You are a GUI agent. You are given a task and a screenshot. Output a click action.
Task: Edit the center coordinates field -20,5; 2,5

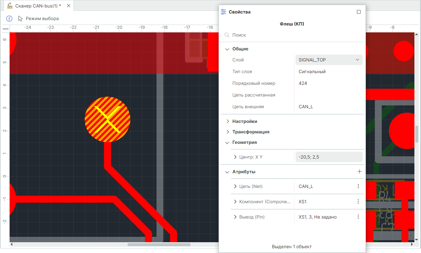pyautogui.click(x=329, y=157)
